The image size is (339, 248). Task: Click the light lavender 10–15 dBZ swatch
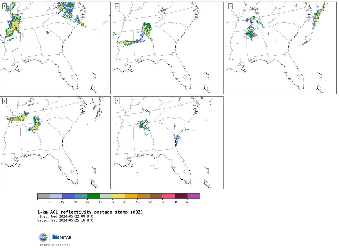56,196
